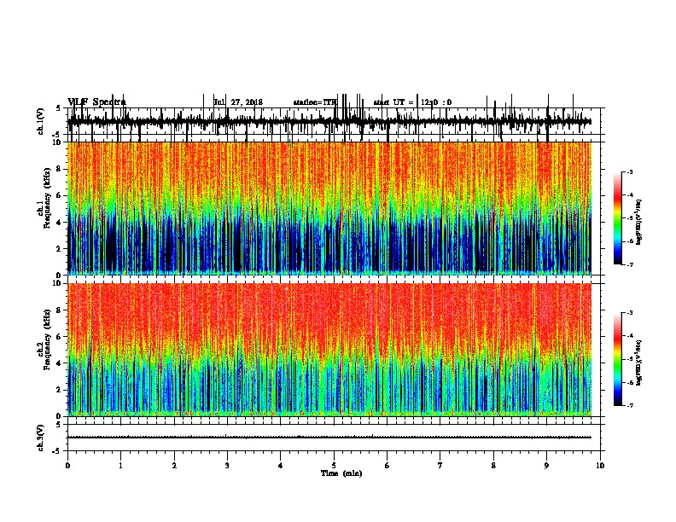Image resolution: width=676 pixels, height=522 pixels.
Task: Click the ch.1 colorbar log(PSD) unit label
Action: 639,223
